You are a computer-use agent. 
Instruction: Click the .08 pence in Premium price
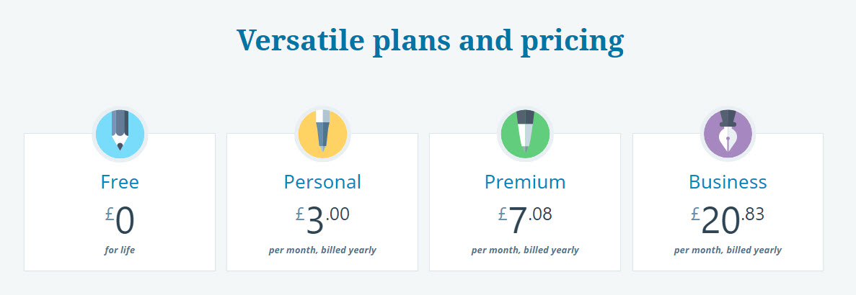[x=540, y=214]
